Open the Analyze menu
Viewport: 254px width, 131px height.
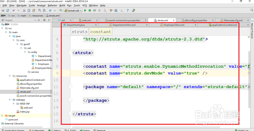point(41,6)
